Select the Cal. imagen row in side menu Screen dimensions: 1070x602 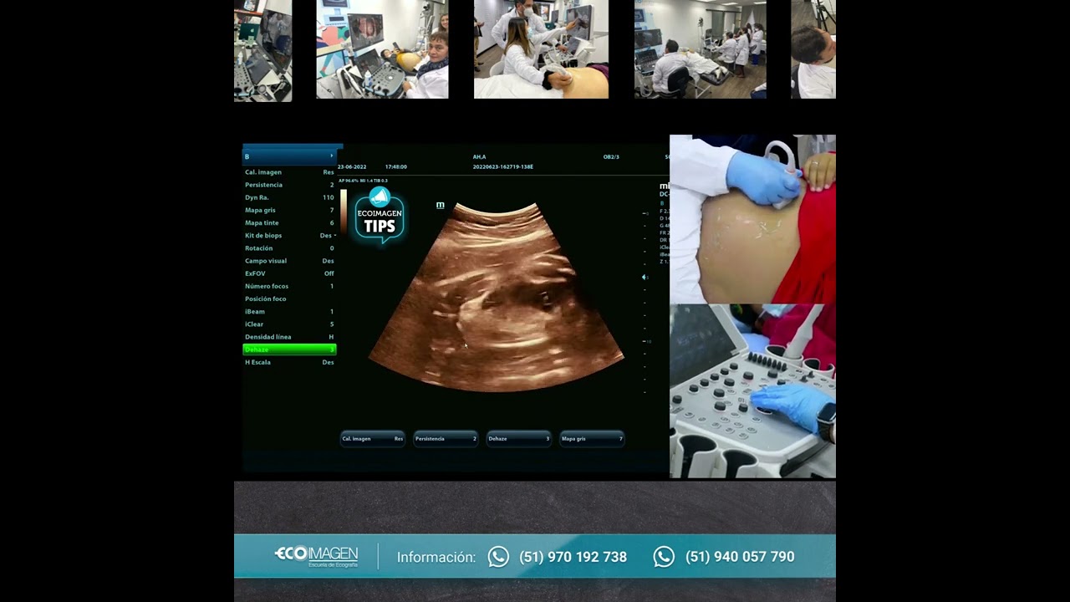[x=289, y=172]
